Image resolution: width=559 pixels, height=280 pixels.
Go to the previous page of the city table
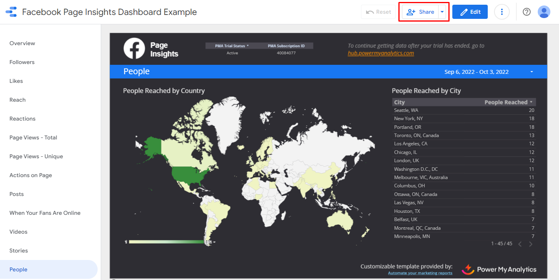coord(520,244)
